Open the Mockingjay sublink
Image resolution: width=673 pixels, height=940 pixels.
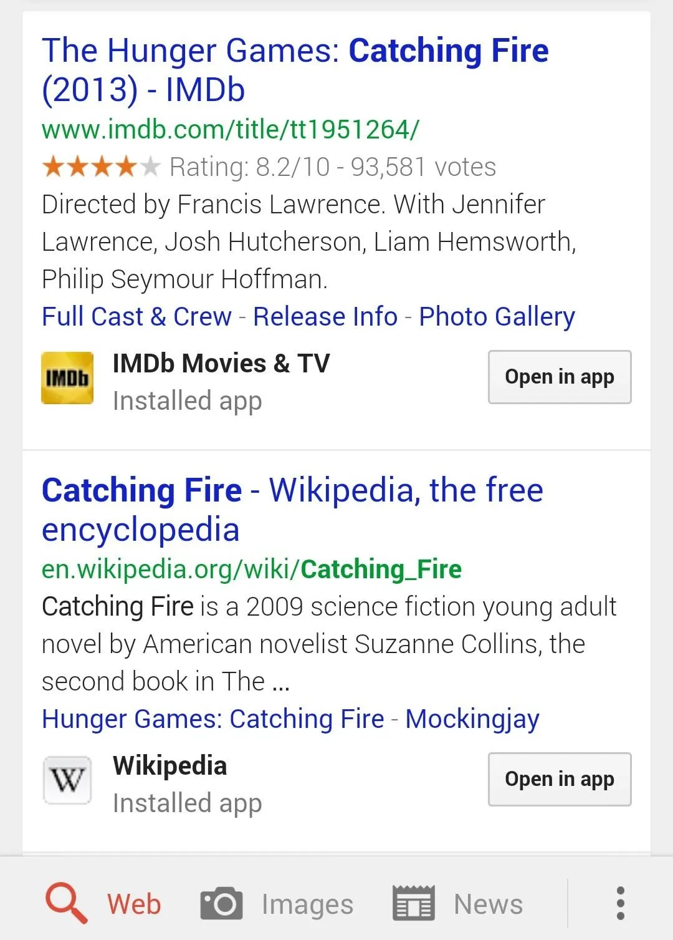coord(472,719)
